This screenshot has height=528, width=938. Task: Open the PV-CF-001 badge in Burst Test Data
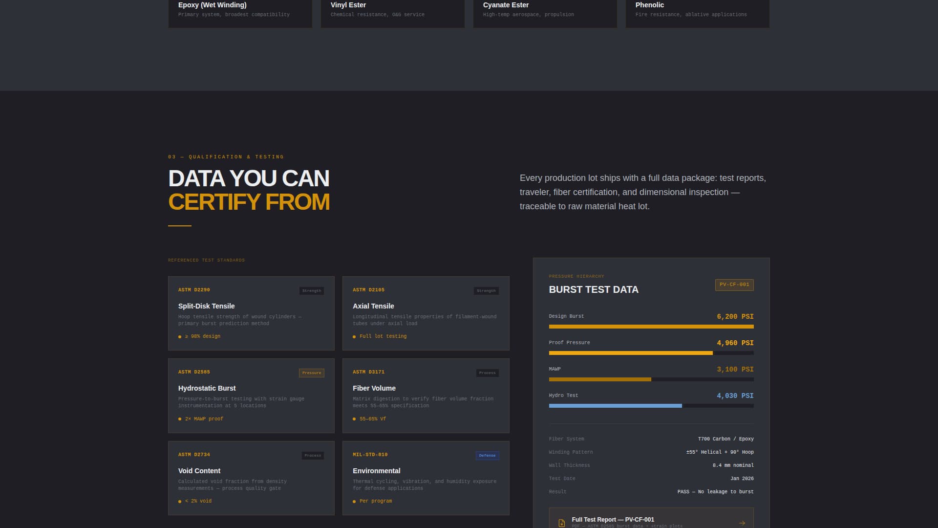tap(735, 285)
